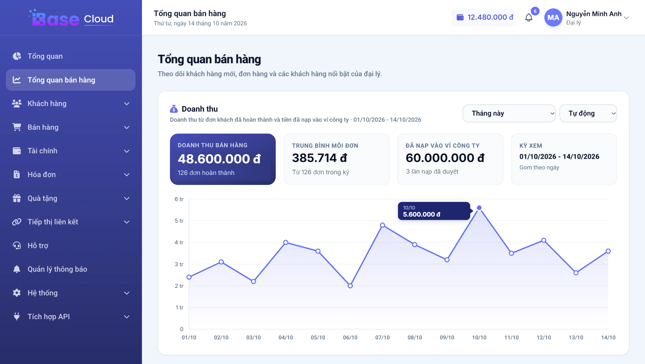Click the Quản lý thông báo bell icon

tap(17, 269)
